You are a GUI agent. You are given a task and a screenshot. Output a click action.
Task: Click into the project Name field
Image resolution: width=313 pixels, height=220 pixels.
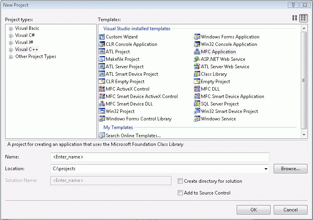click(x=160, y=157)
